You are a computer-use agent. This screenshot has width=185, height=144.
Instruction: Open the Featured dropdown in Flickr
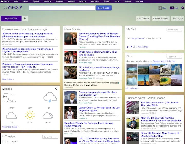pos(174,57)
